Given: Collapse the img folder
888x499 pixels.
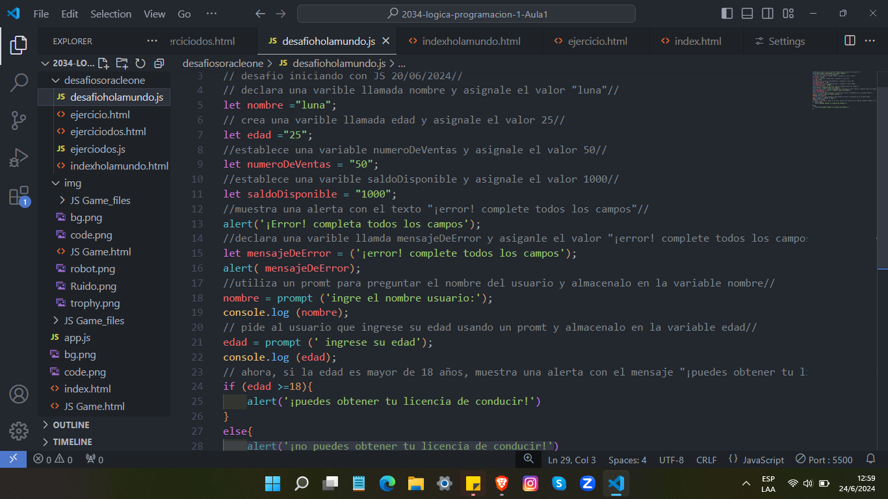Looking at the screenshot, I should [104, 183].
